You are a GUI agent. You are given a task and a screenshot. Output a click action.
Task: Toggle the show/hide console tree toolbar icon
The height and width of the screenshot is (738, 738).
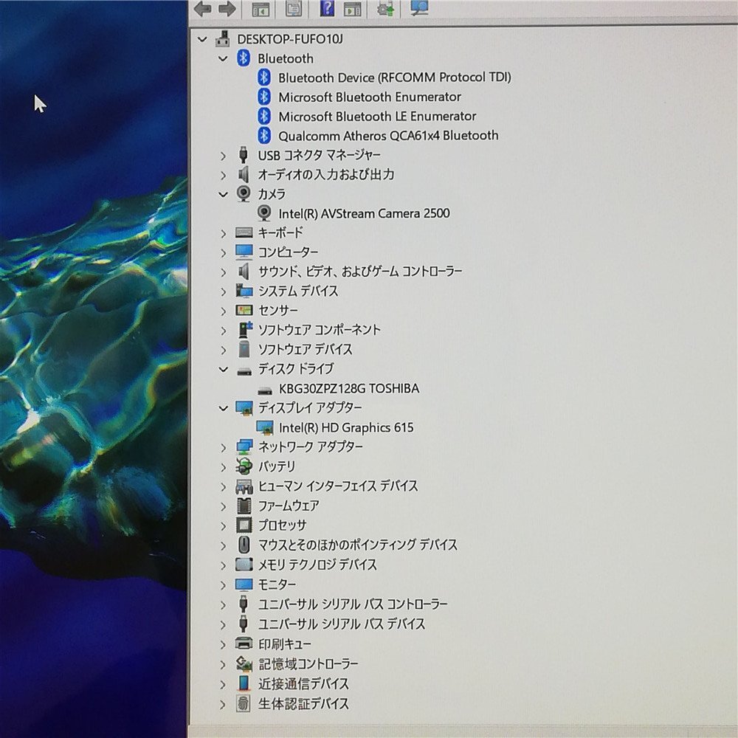click(261, 8)
